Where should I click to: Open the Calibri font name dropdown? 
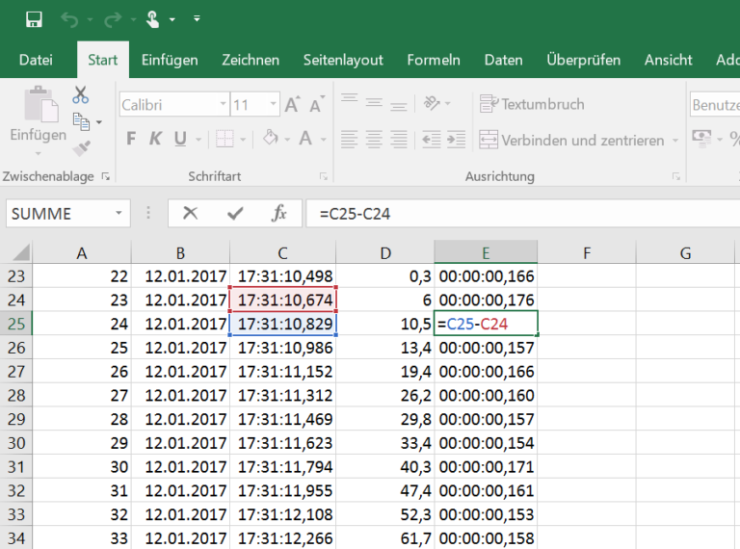click(223, 105)
